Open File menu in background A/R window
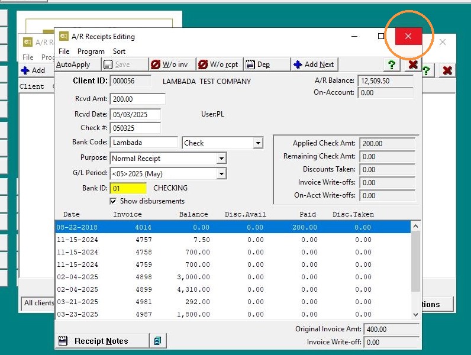471x355 pixels. (x=28, y=57)
